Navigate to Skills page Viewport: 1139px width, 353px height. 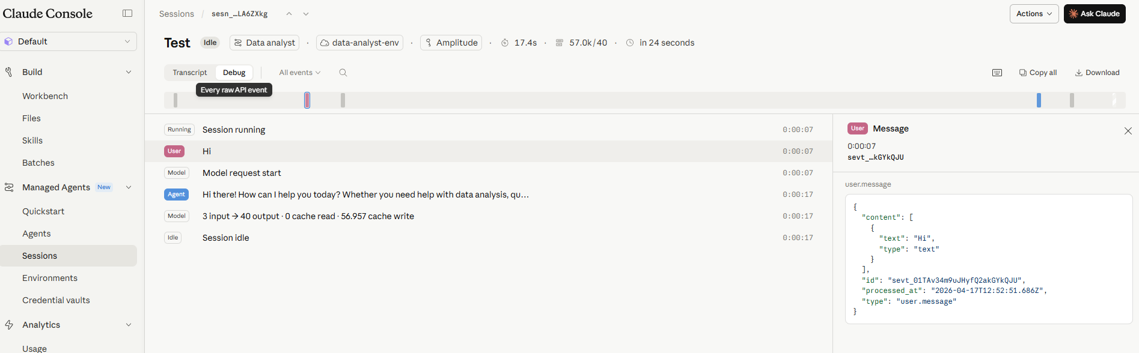(x=32, y=140)
